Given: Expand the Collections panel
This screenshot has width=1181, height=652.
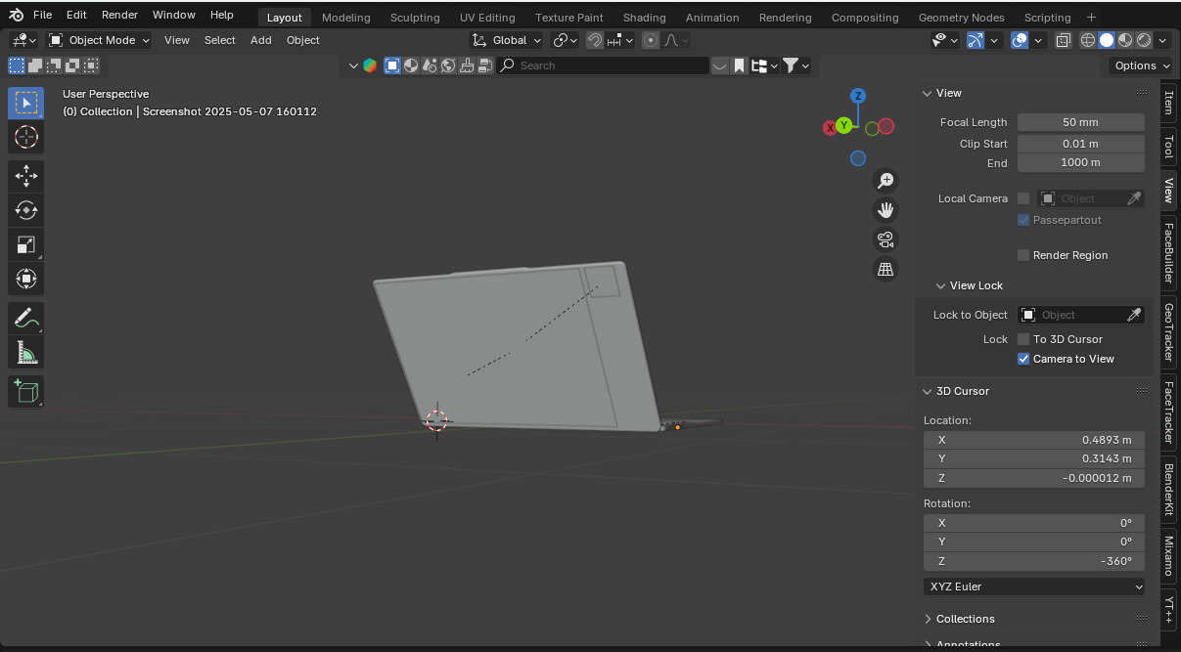Looking at the screenshot, I should pos(928,619).
